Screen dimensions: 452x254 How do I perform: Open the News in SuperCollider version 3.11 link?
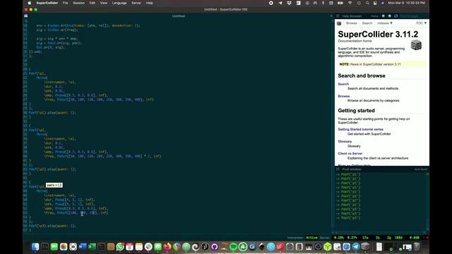pos(375,64)
